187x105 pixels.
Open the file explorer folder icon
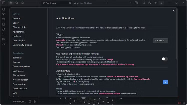[x=11, y=3]
